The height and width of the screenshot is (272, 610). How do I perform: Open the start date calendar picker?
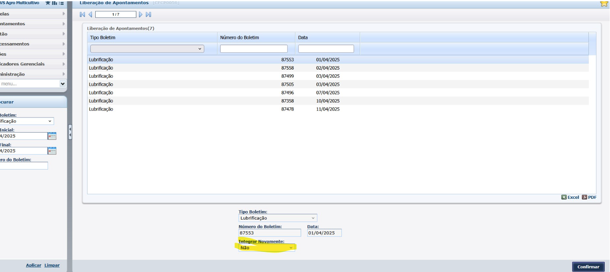(x=52, y=136)
